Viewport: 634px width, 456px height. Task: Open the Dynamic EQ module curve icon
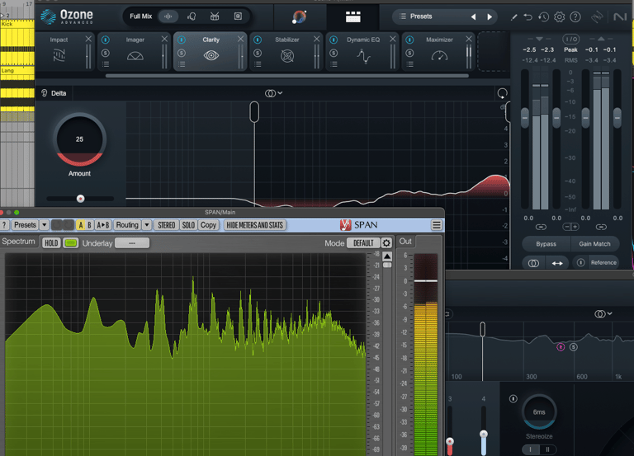pyautogui.click(x=363, y=56)
